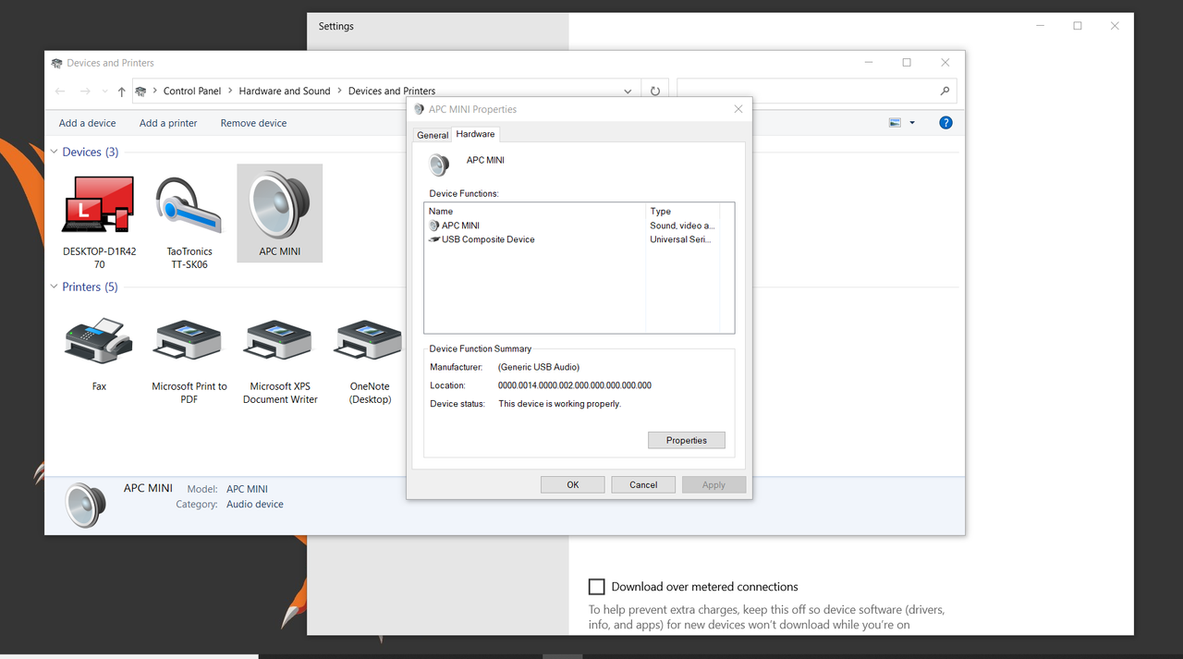
Task: Click Add a printer command
Action: pyautogui.click(x=168, y=123)
